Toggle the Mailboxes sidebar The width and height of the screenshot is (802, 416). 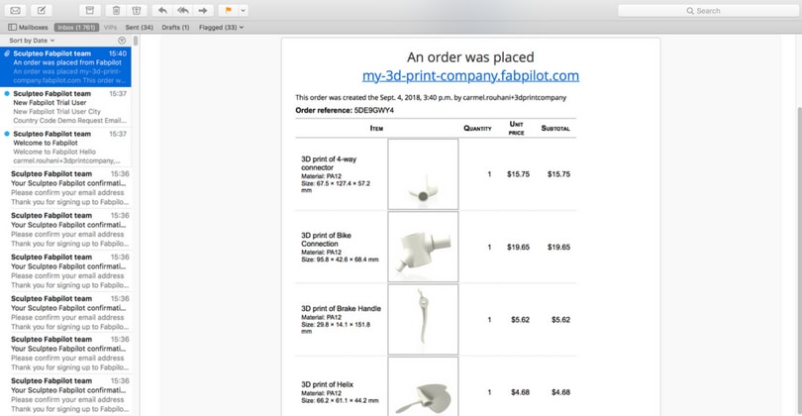(28, 27)
